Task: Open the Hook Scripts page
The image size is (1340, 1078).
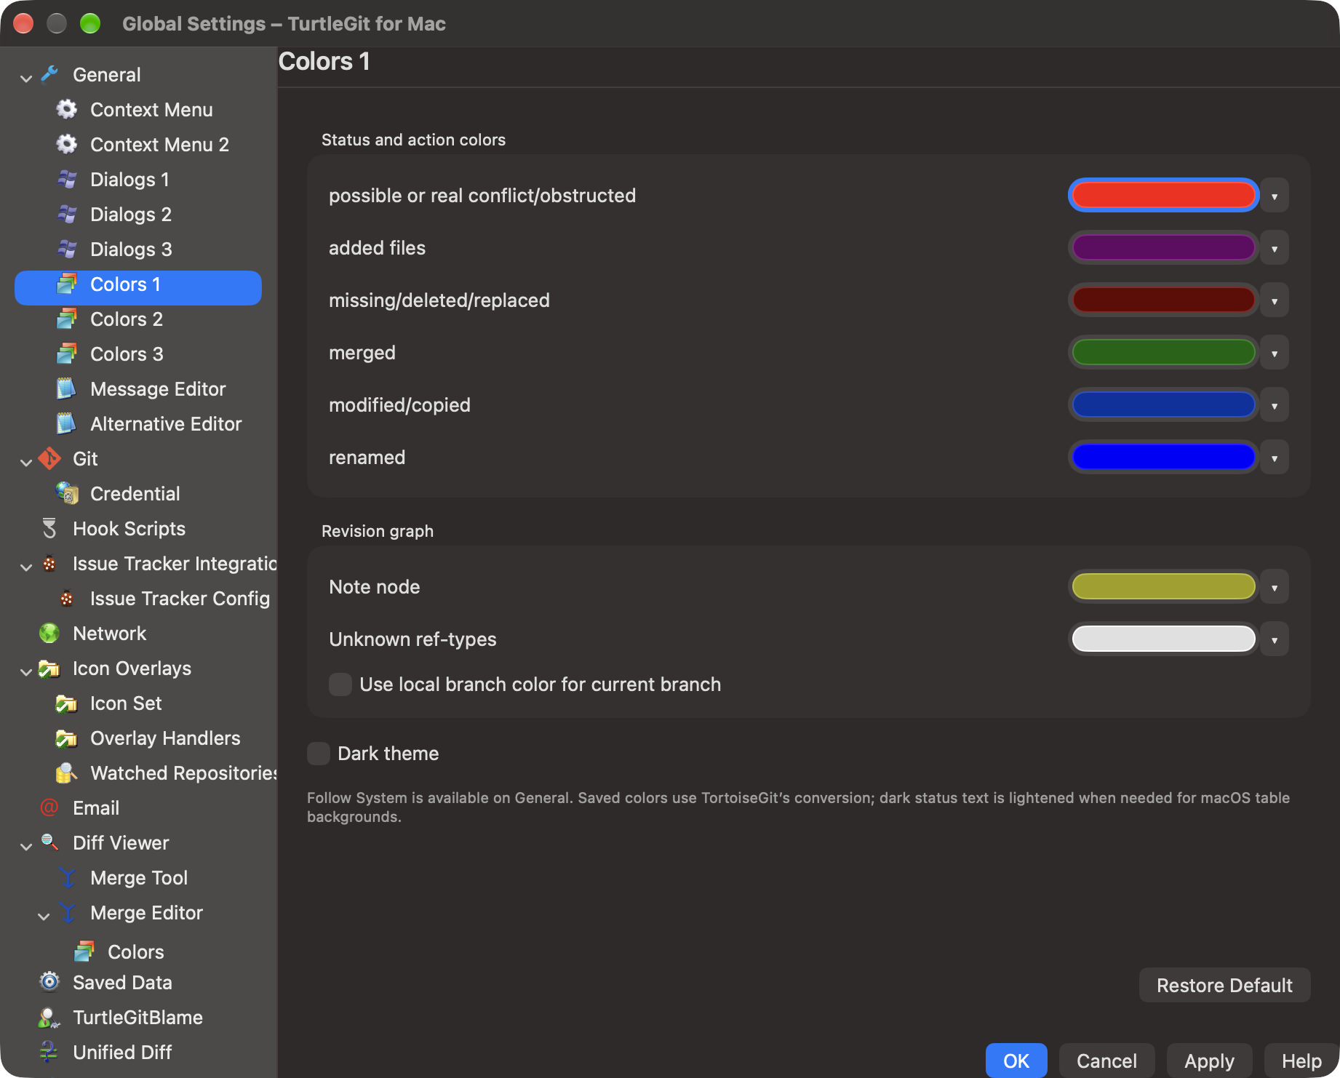Action: pos(129,528)
